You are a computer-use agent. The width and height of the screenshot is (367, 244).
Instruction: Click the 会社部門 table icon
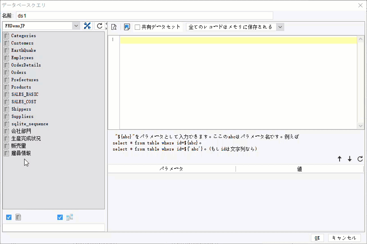tap(7, 131)
